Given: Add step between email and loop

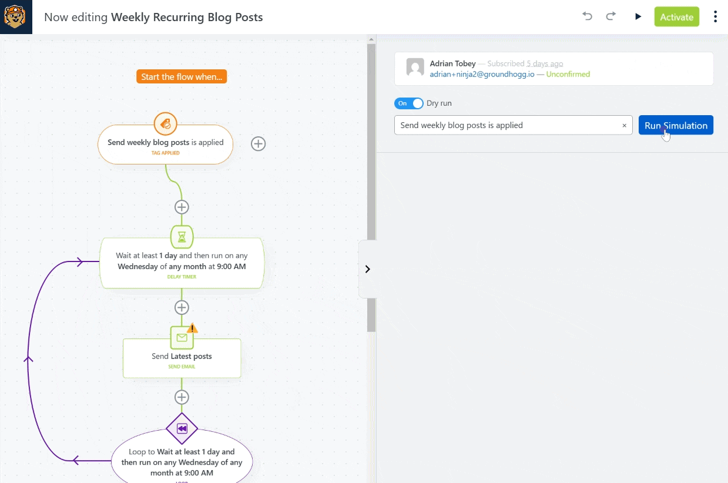Looking at the screenshot, I should [x=182, y=397].
